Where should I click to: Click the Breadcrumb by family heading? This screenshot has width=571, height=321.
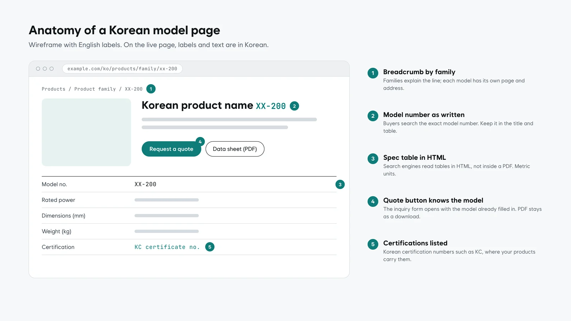click(x=419, y=72)
